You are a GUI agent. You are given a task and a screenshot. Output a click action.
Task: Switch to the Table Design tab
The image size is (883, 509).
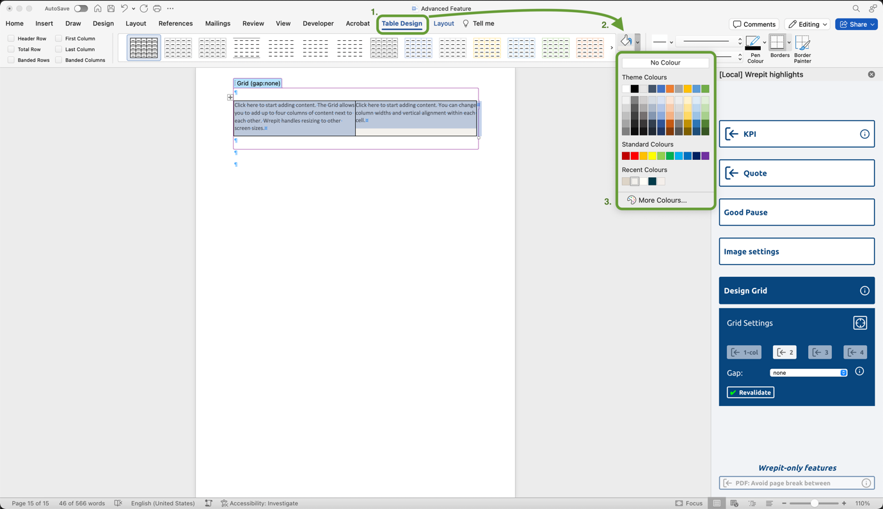pyautogui.click(x=402, y=24)
